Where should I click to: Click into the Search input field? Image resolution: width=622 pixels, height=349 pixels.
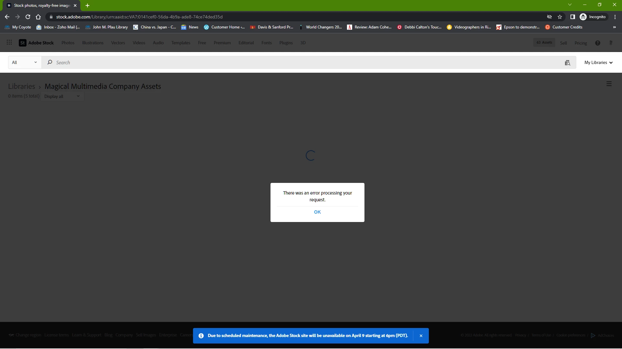tap(292, 63)
